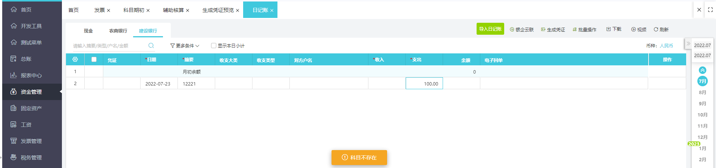This screenshot has width=716, height=168.
Task: Click the 人民币 currency link
Action: point(666,46)
